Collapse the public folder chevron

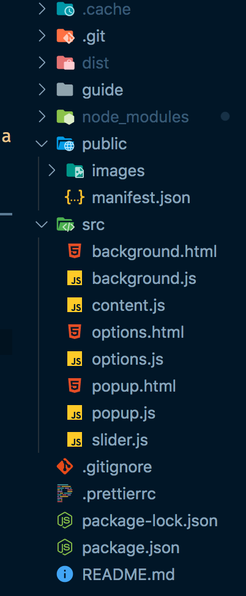42,144
